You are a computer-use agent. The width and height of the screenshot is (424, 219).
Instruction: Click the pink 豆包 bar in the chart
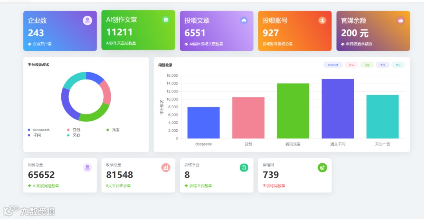click(x=248, y=118)
